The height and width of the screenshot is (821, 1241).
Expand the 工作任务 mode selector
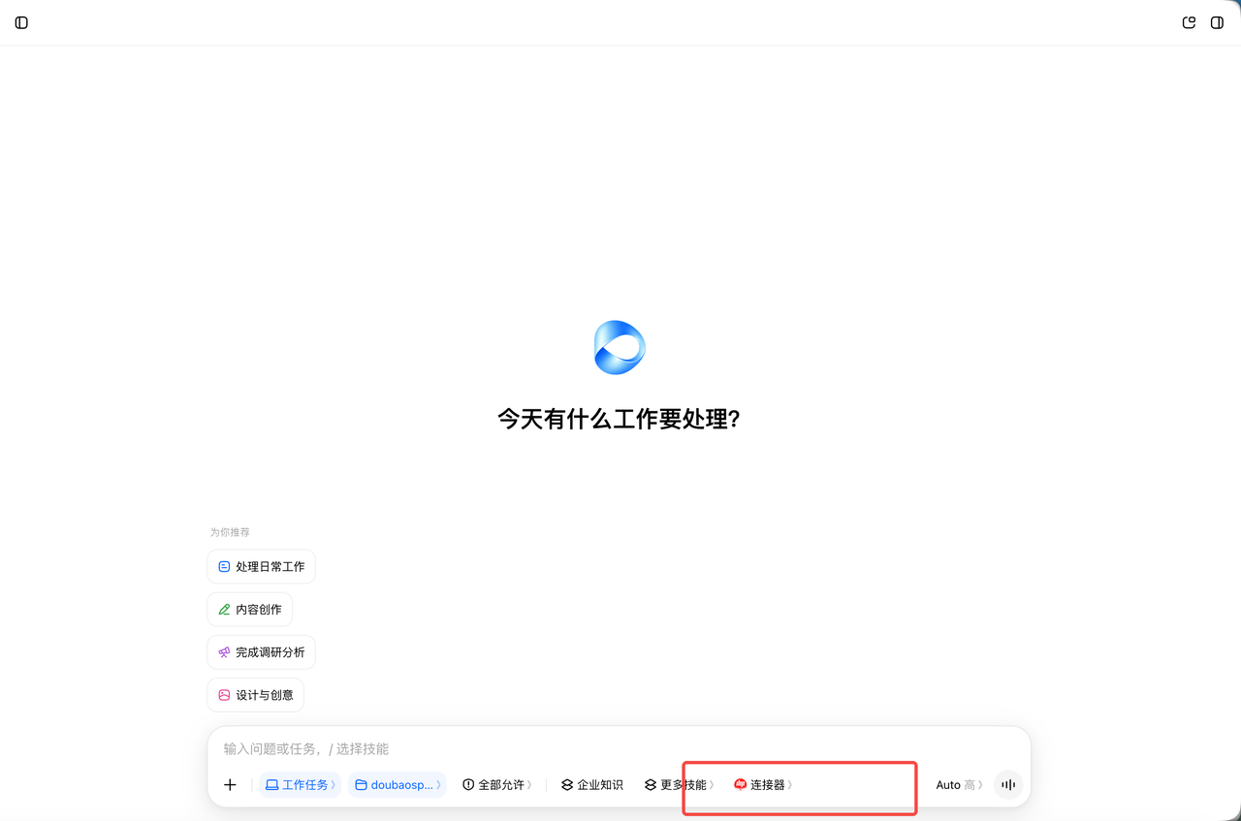point(300,784)
